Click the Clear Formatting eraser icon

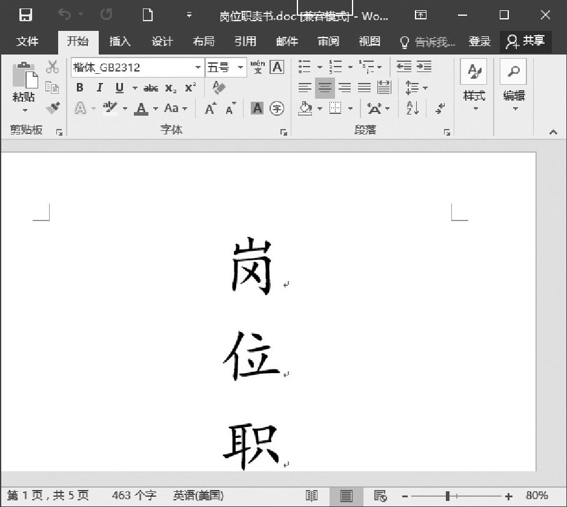(219, 88)
